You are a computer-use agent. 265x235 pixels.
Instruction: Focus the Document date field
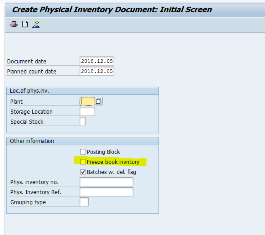97,61
